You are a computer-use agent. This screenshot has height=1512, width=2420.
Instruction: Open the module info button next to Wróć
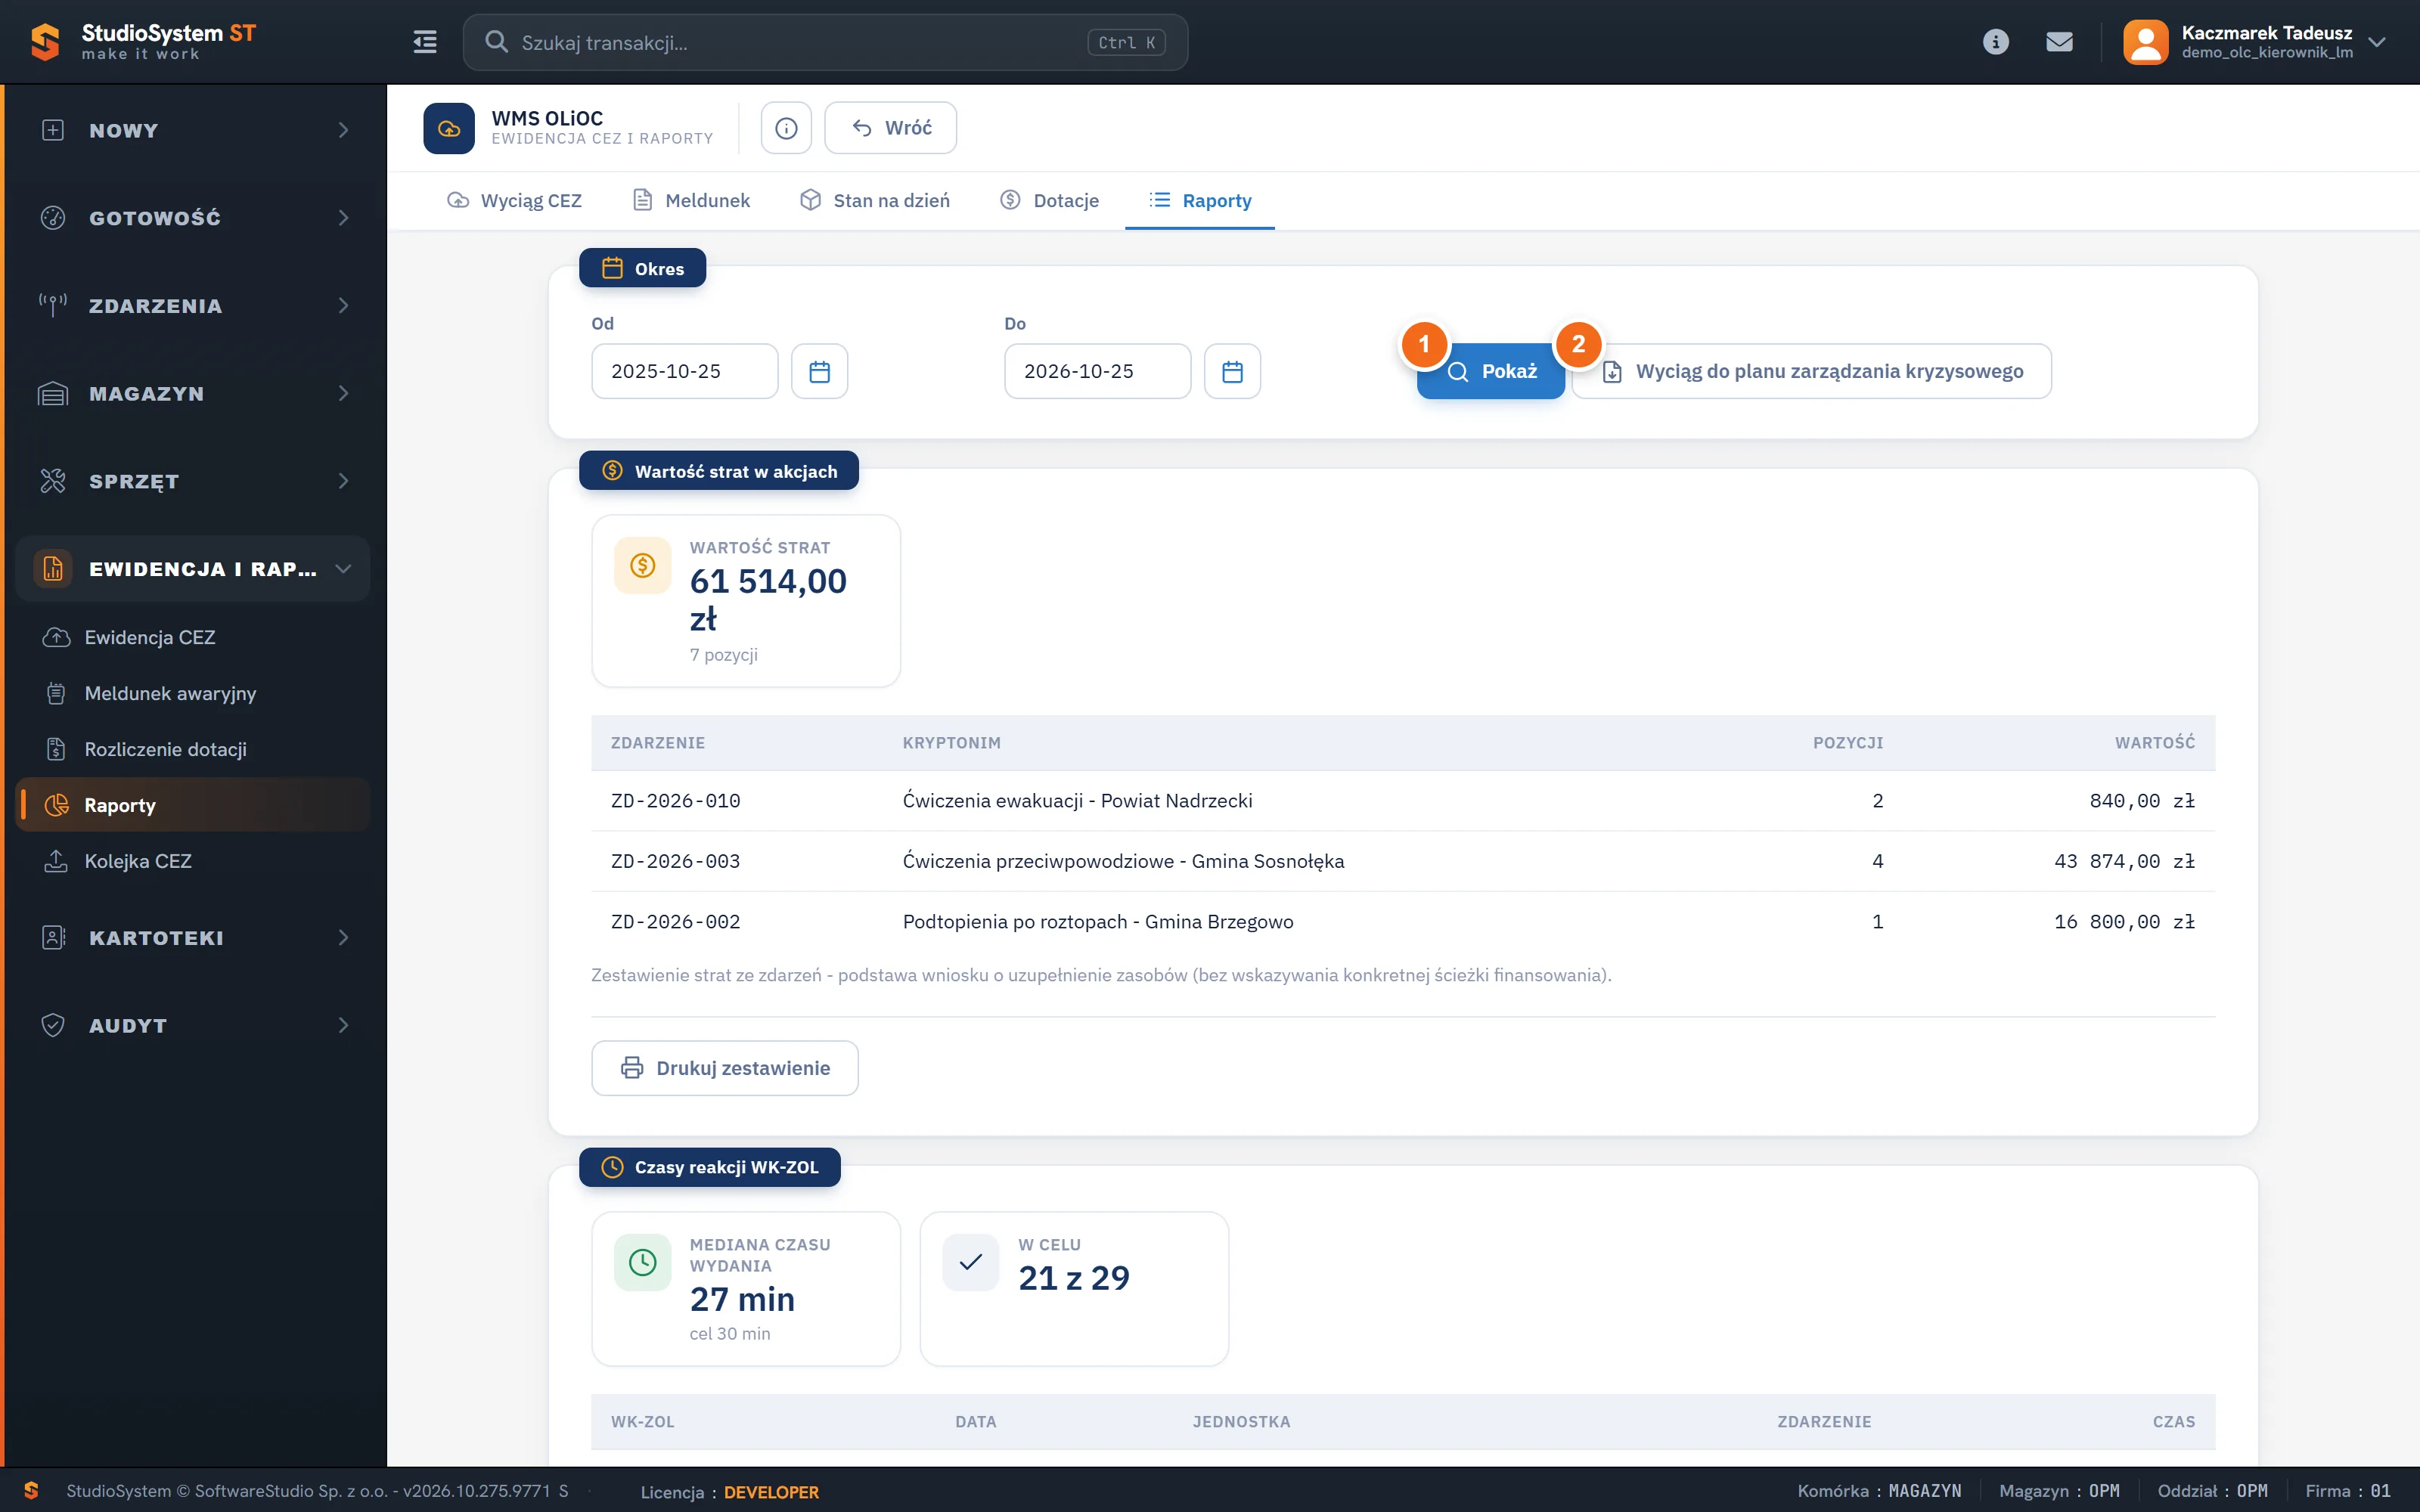coord(786,128)
